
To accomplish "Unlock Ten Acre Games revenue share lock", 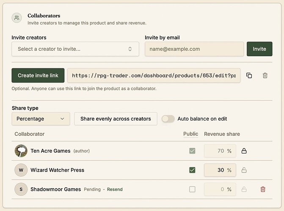I will (244, 151).
